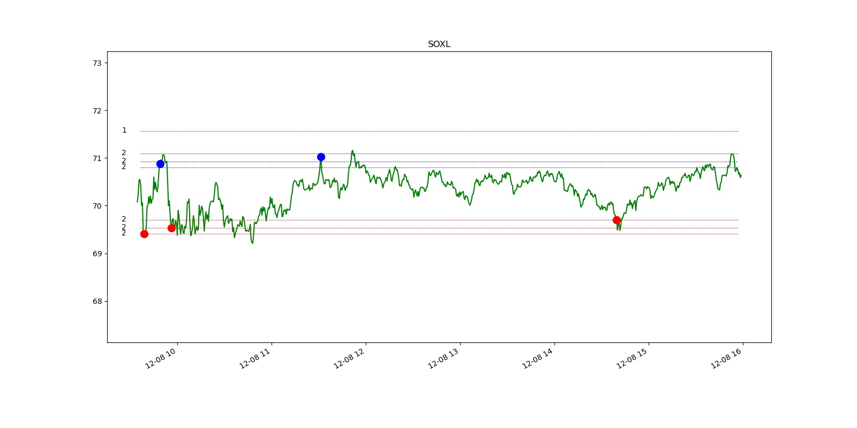857x428 pixels.
Task: Click the second red marker just before 10:00
Action: click(x=171, y=228)
